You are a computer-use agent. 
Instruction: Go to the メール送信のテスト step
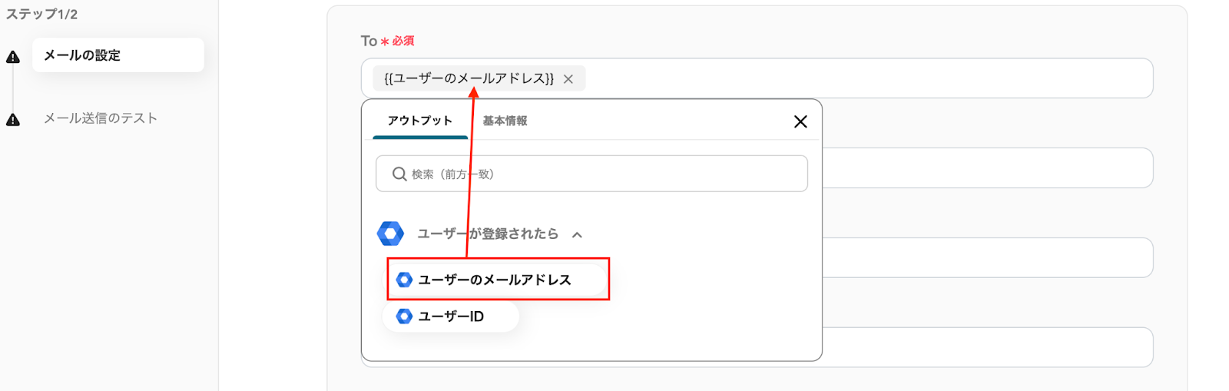101,118
